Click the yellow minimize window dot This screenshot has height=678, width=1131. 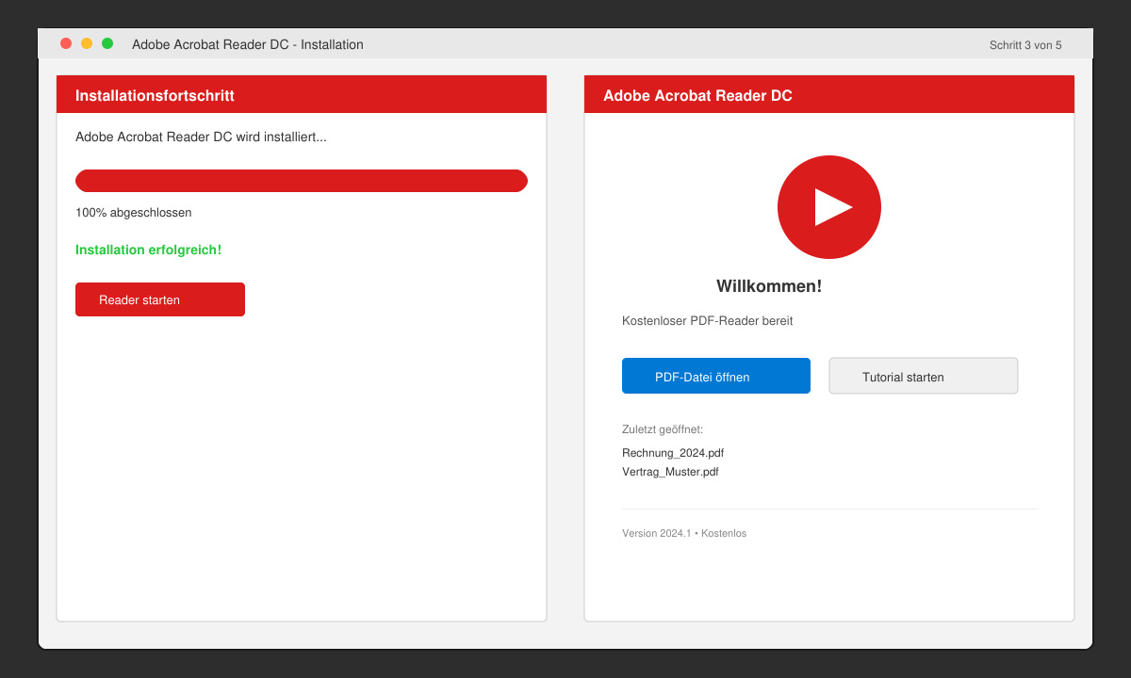point(87,43)
